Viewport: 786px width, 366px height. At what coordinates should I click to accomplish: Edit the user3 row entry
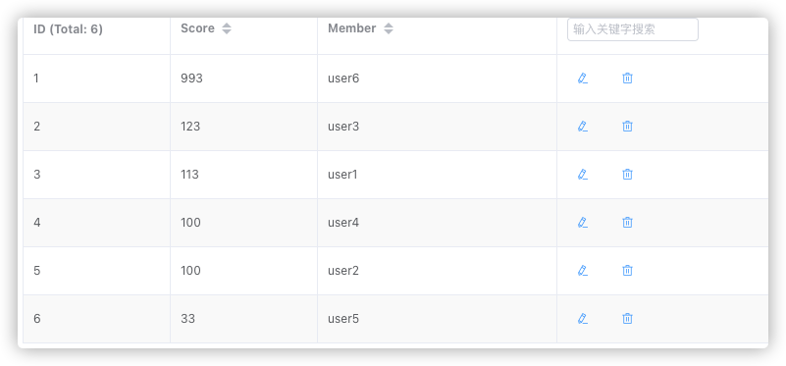coord(583,127)
